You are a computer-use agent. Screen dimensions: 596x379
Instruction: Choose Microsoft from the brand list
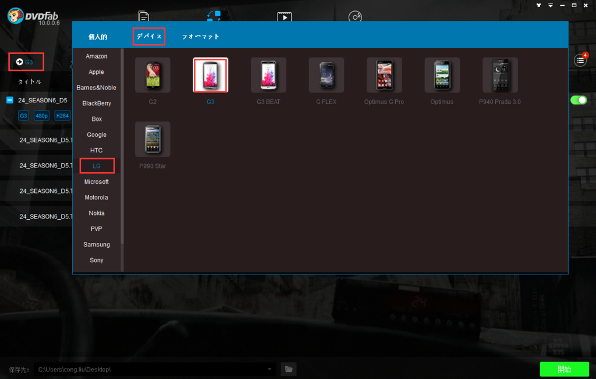pos(97,182)
